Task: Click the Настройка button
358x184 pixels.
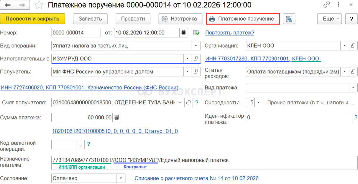Action: 180,19
